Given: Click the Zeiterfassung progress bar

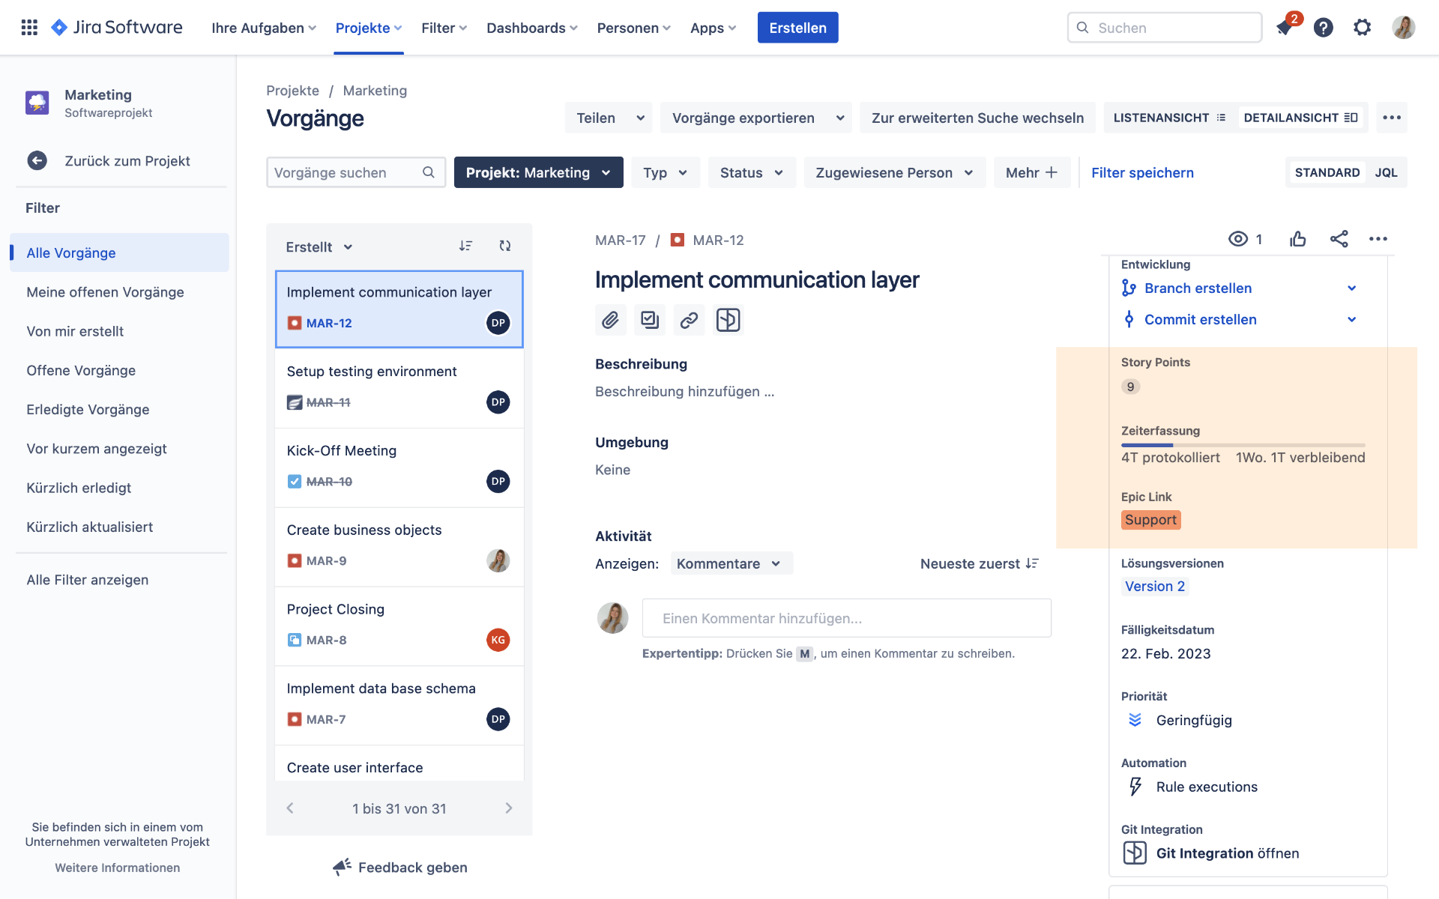Looking at the screenshot, I should 1243,445.
